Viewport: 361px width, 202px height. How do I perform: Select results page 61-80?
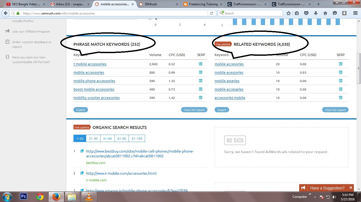click(x=122, y=139)
